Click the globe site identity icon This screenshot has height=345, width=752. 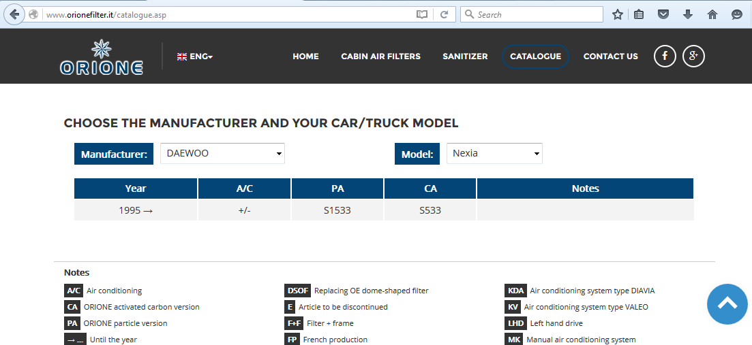(x=33, y=14)
